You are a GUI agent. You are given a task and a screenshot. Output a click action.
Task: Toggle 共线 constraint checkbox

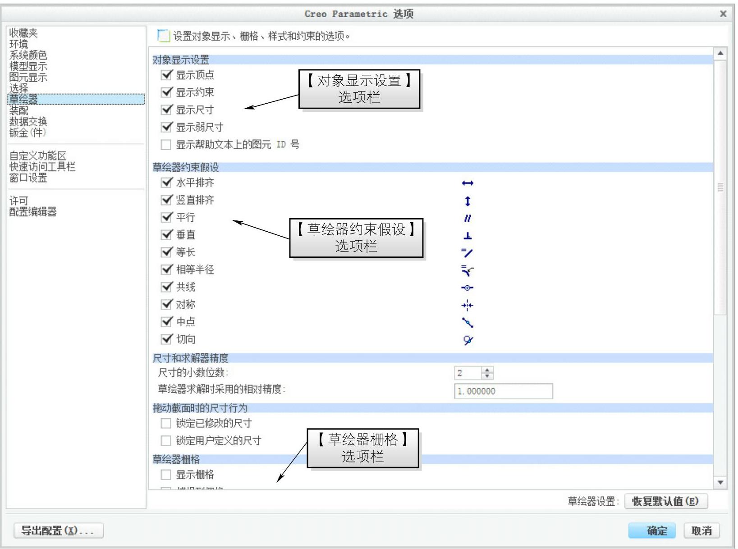166,287
